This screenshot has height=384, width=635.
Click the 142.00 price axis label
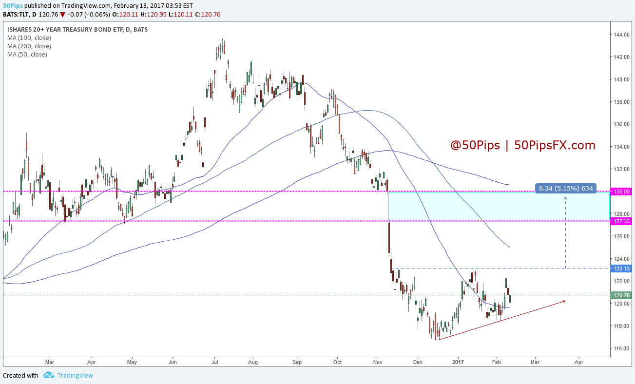click(622, 57)
